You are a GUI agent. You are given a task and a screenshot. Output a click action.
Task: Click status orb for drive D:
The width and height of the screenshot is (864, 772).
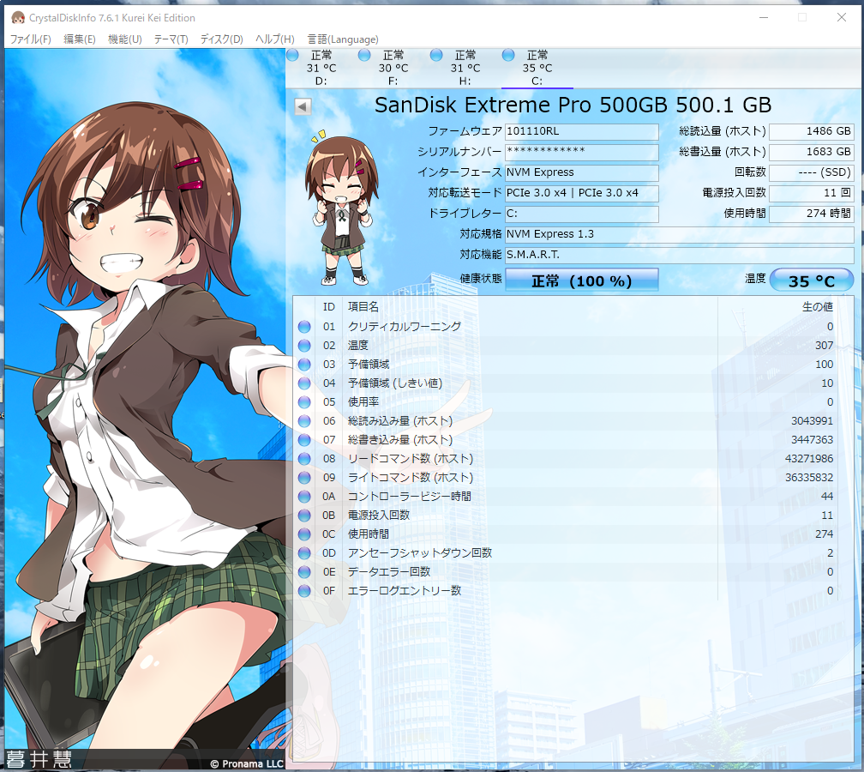tap(292, 55)
